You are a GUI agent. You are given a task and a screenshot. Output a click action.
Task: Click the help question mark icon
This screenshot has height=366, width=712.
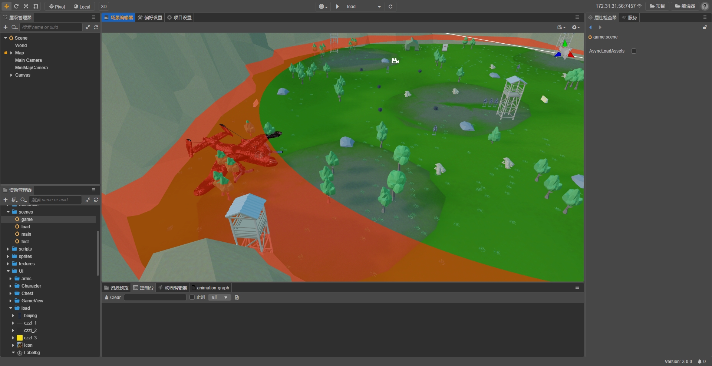tap(705, 6)
